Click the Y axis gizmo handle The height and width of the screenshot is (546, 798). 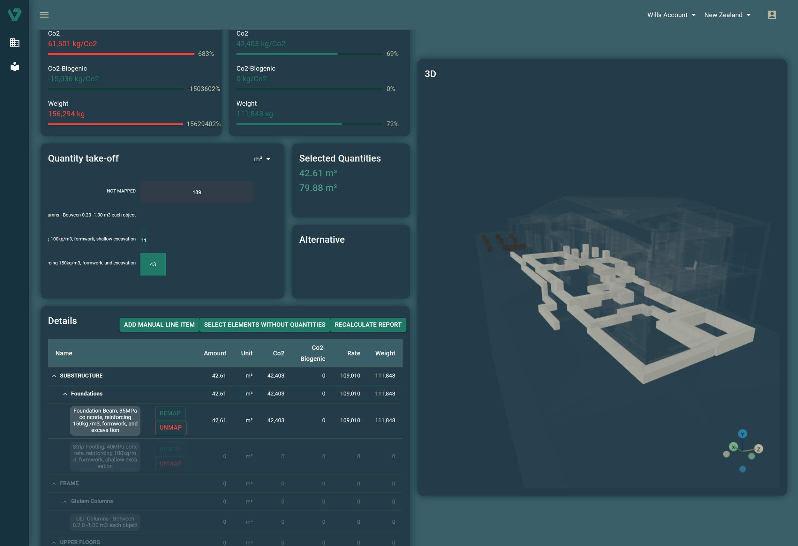click(742, 434)
